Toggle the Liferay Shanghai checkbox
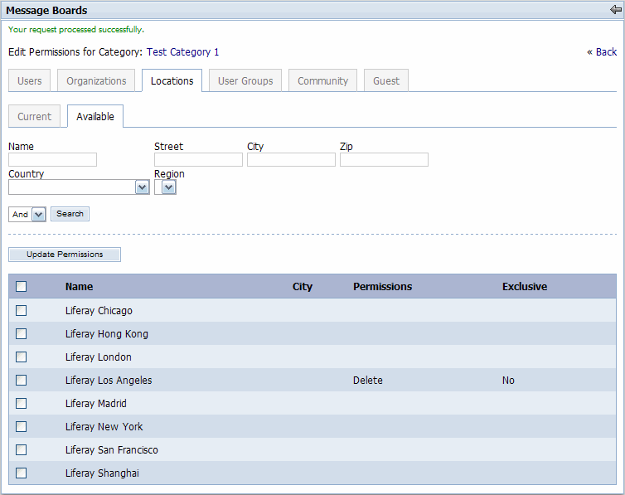The image size is (625, 495). (22, 473)
